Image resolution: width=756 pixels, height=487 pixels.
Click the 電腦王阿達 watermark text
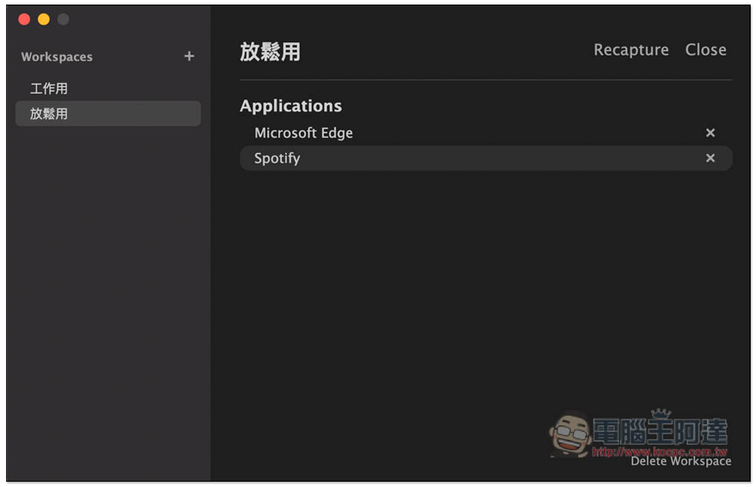coord(660,431)
